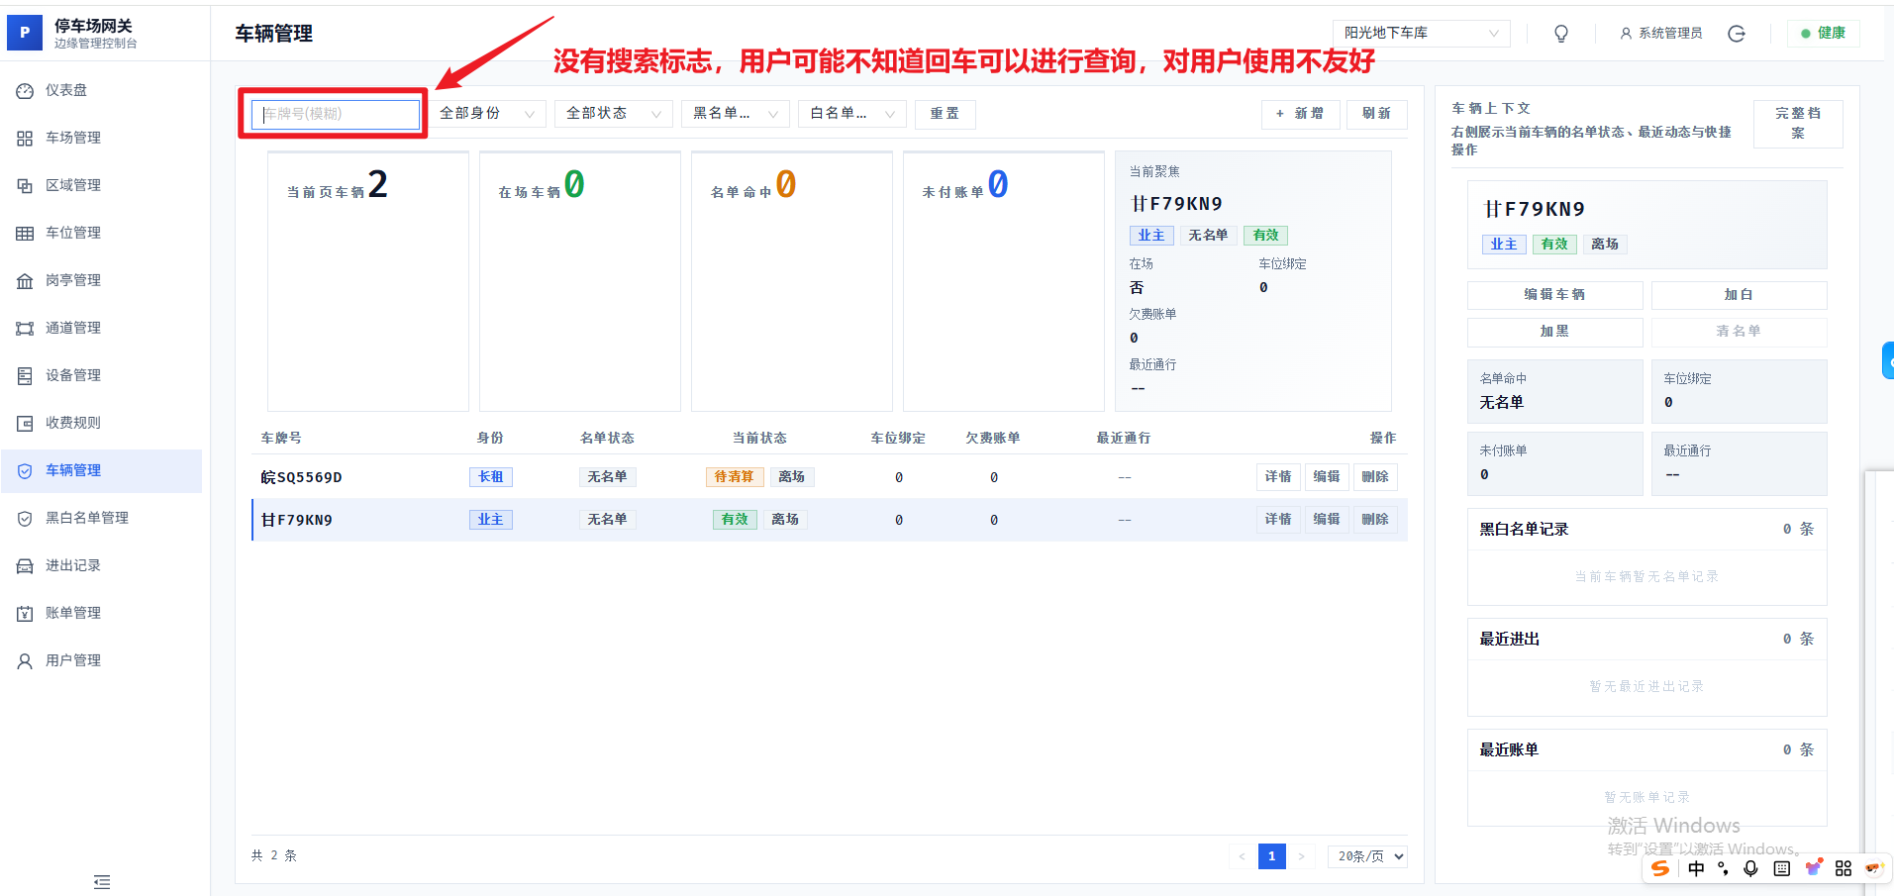Click the logout icon near 系统管理员
1894x896 pixels.
tap(1736, 34)
